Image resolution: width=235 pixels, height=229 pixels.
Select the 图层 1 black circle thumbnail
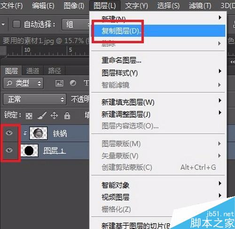(29, 150)
